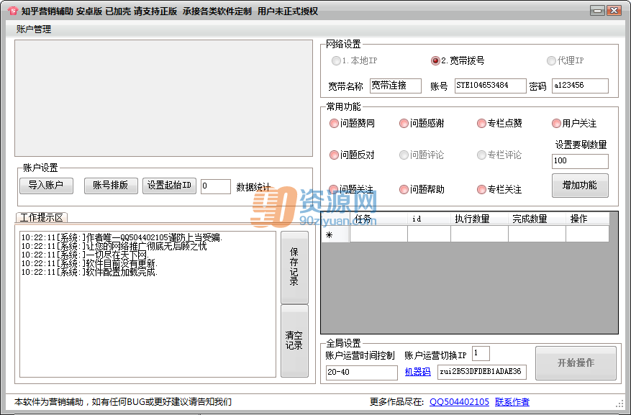Minimize the 知乎营销辅助 window
This screenshot has height=415, width=631.
[597, 11]
